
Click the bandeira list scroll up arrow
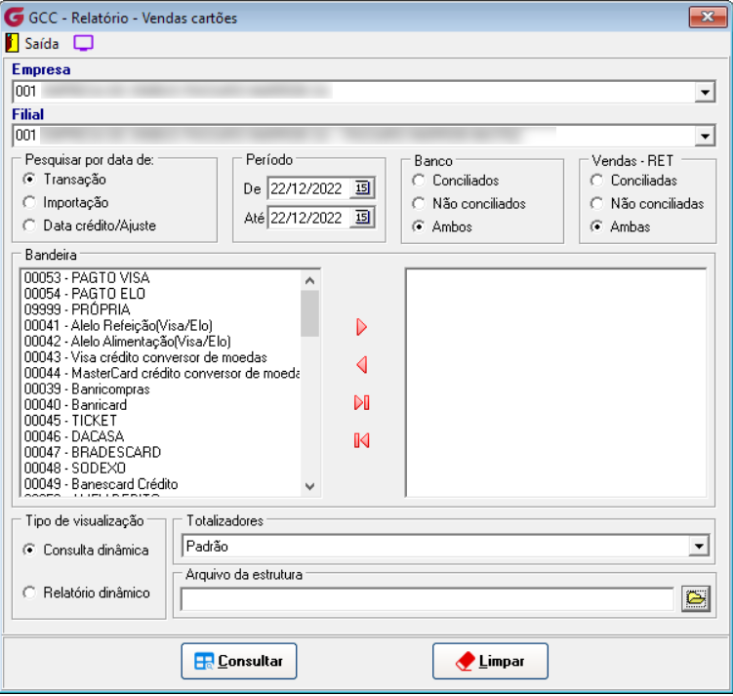click(x=309, y=280)
